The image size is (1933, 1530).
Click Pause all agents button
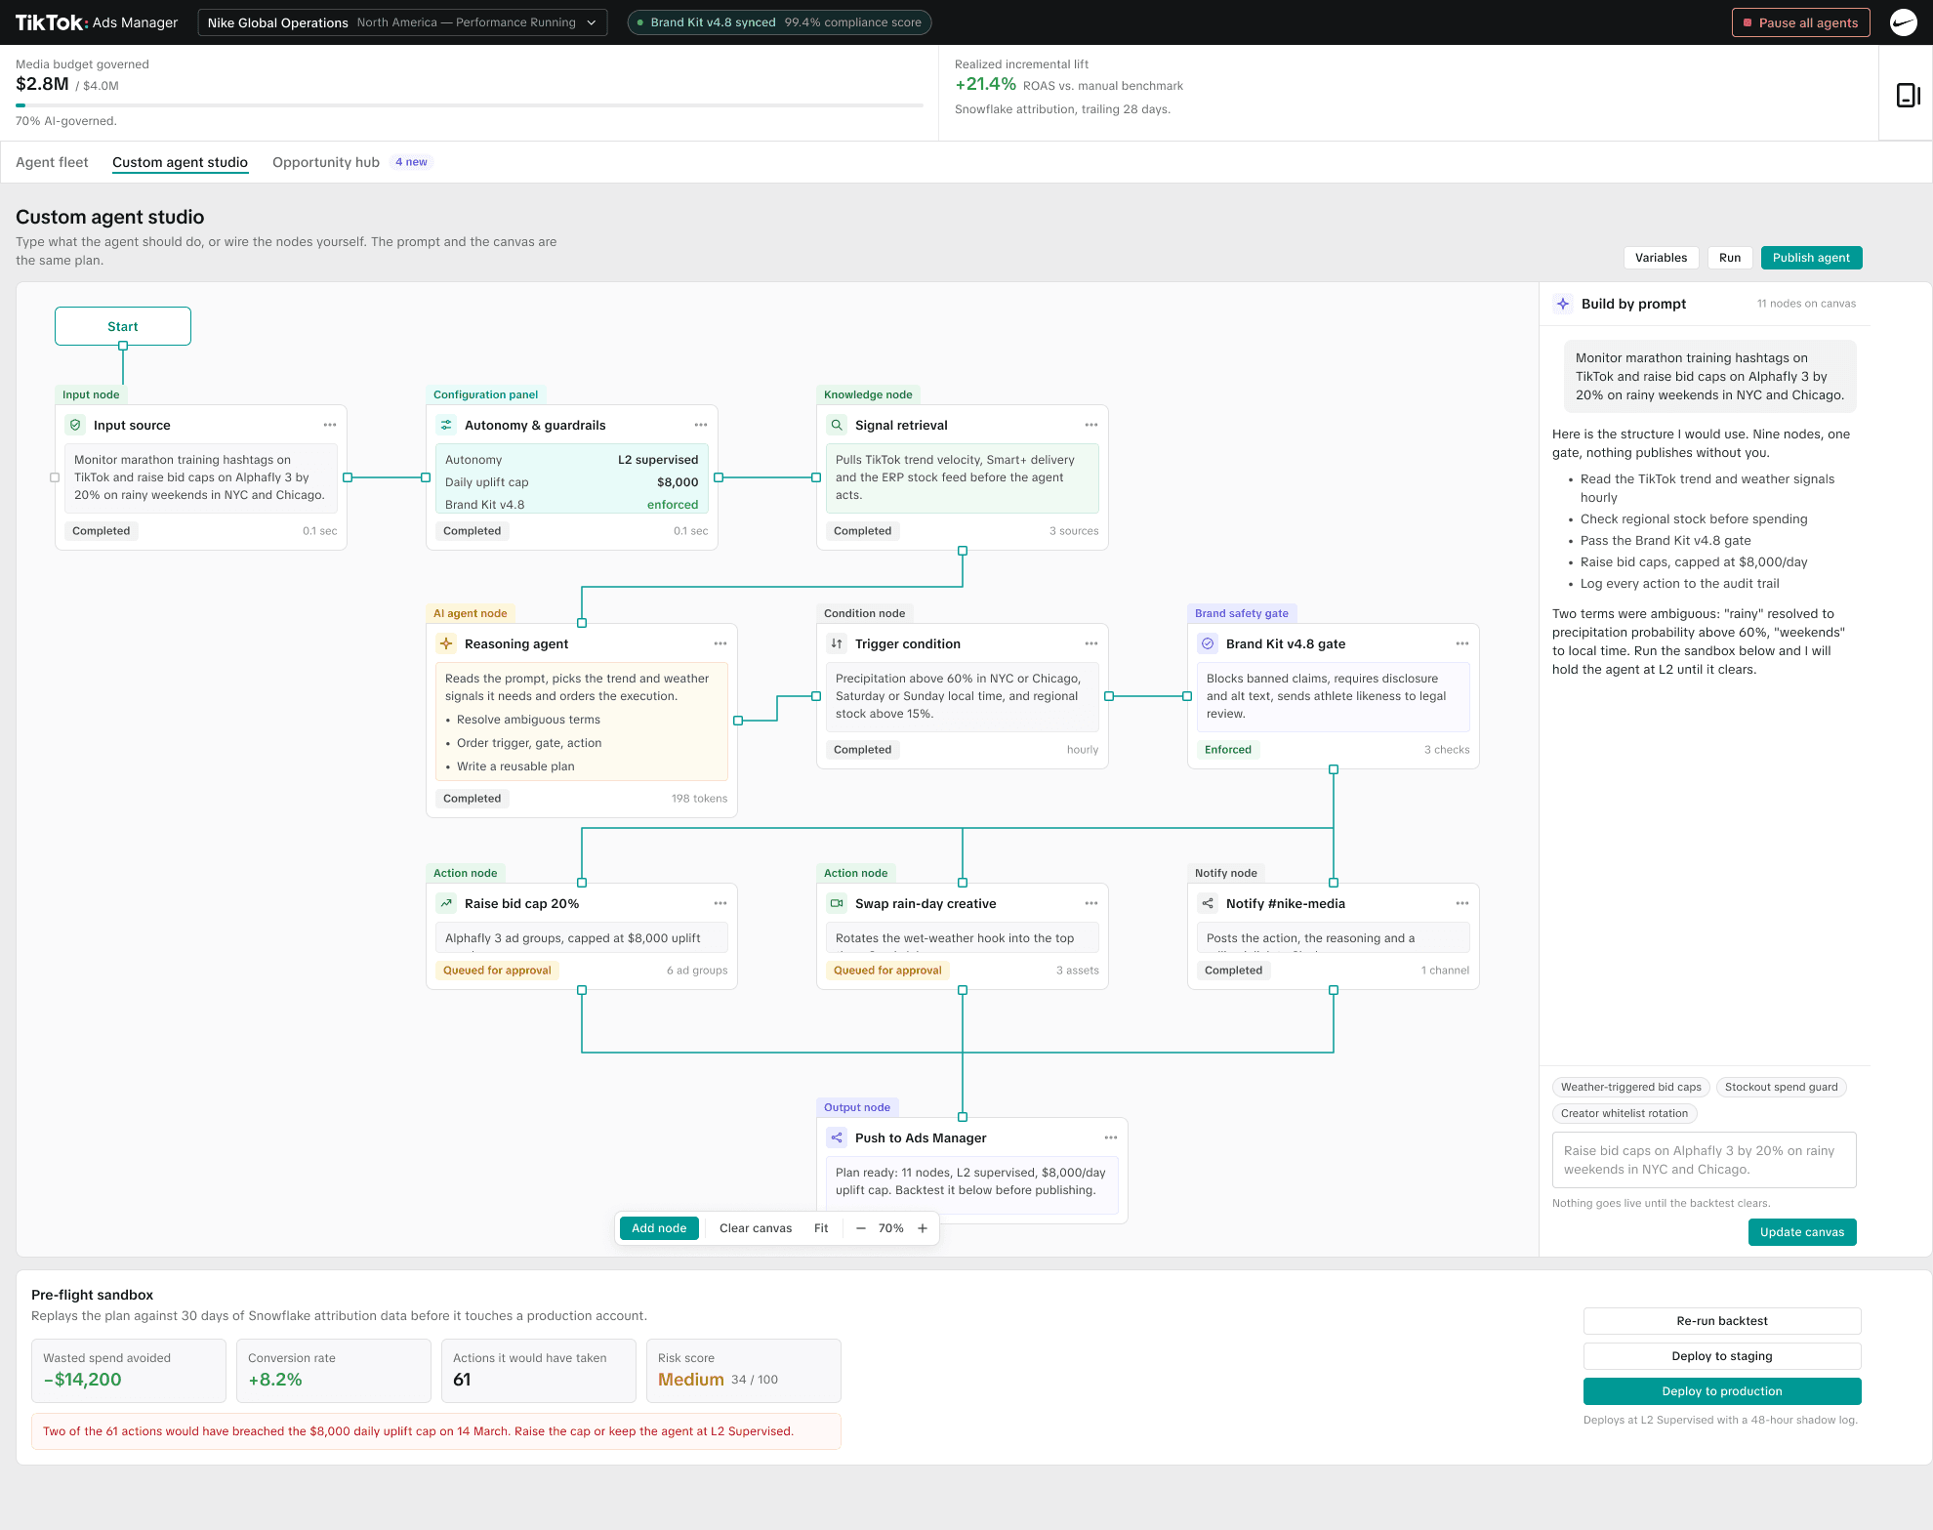pos(1800,22)
